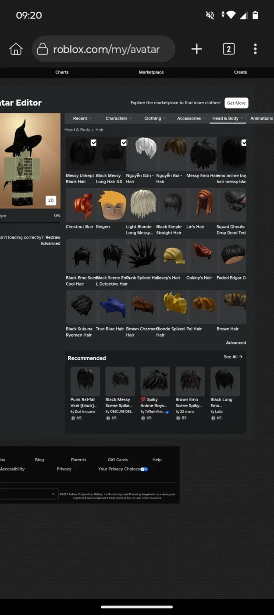Image resolution: width=274 pixels, height=615 pixels.
Task: Expand the Clothing dropdown tab
Action: pos(155,118)
